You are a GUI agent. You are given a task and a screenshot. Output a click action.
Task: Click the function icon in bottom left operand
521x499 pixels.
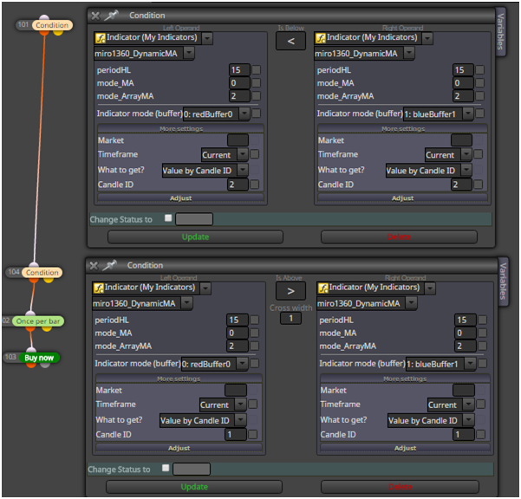[x=98, y=288]
